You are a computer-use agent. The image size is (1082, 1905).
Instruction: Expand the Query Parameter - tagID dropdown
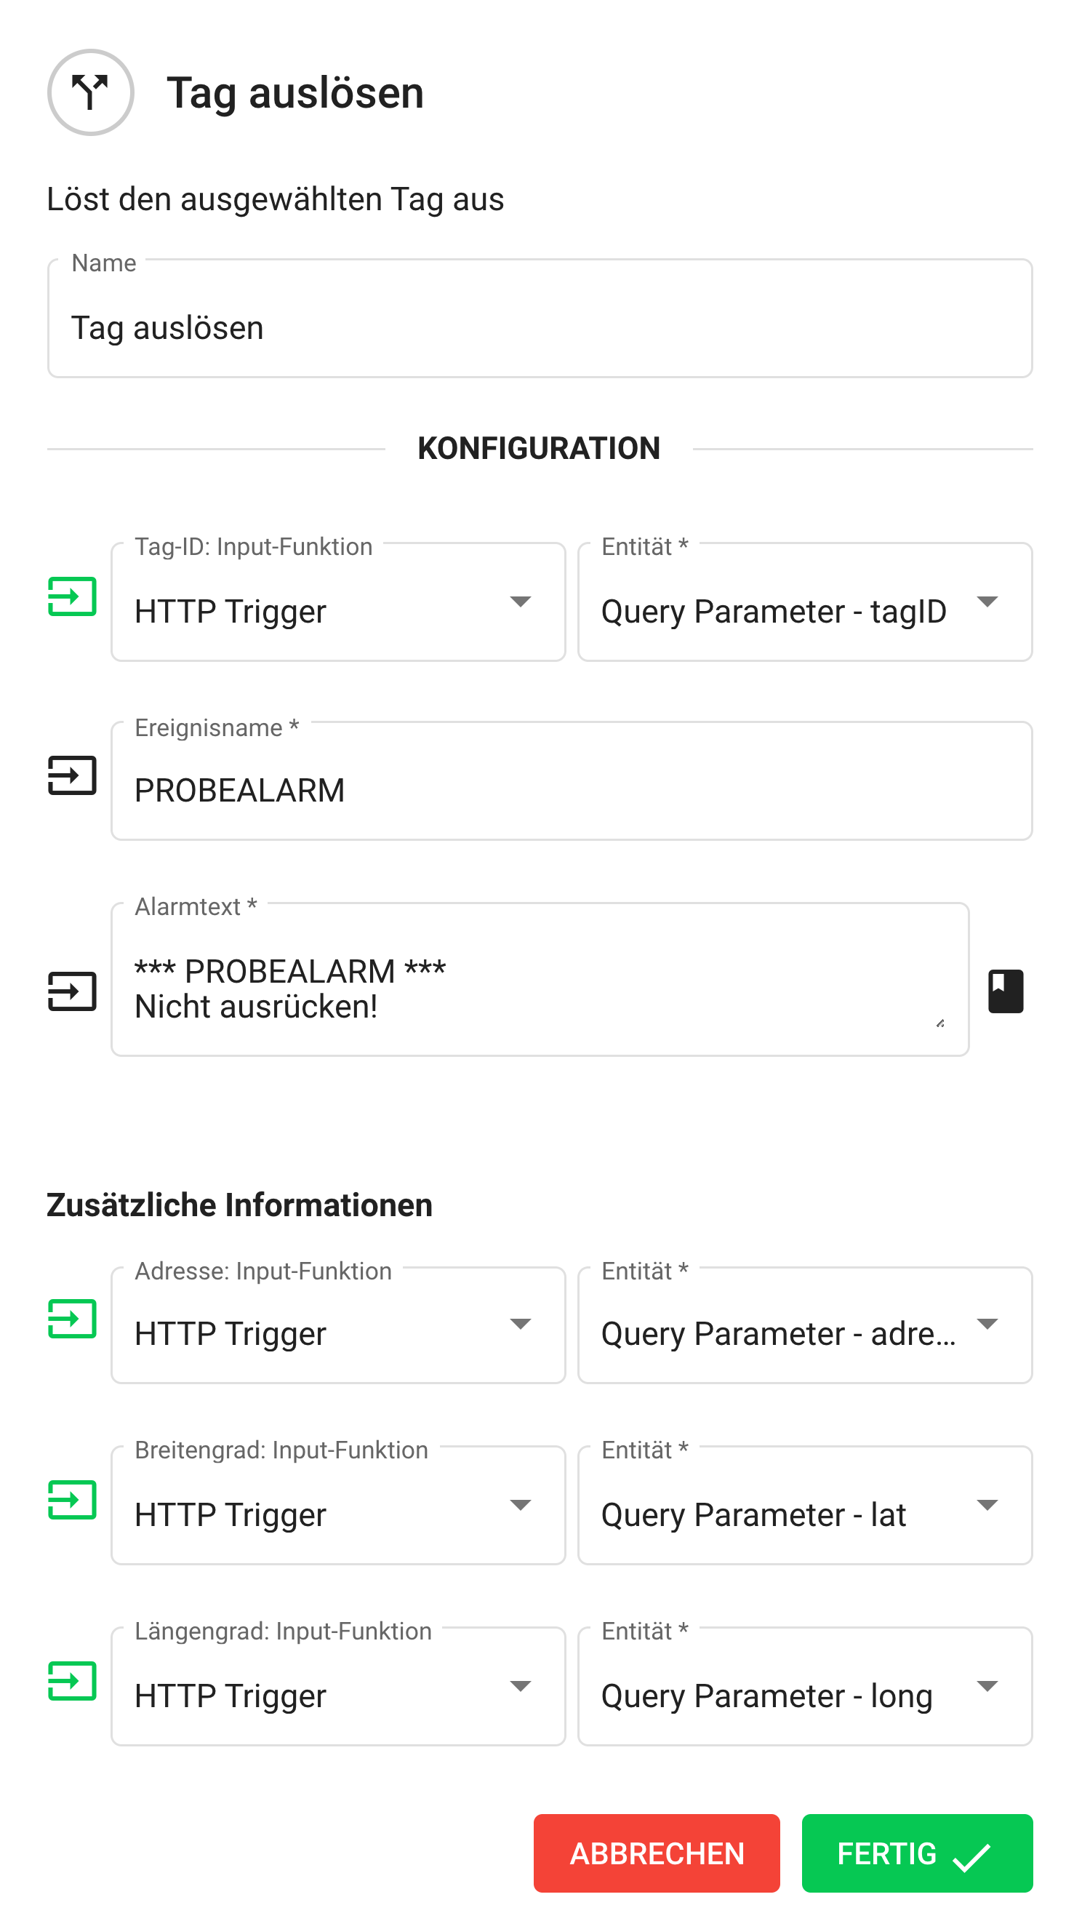805,602
